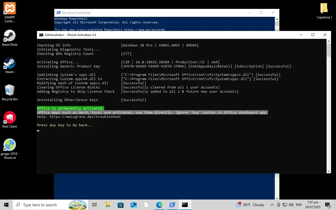Open the blank document taskbar icon

click(146, 205)
